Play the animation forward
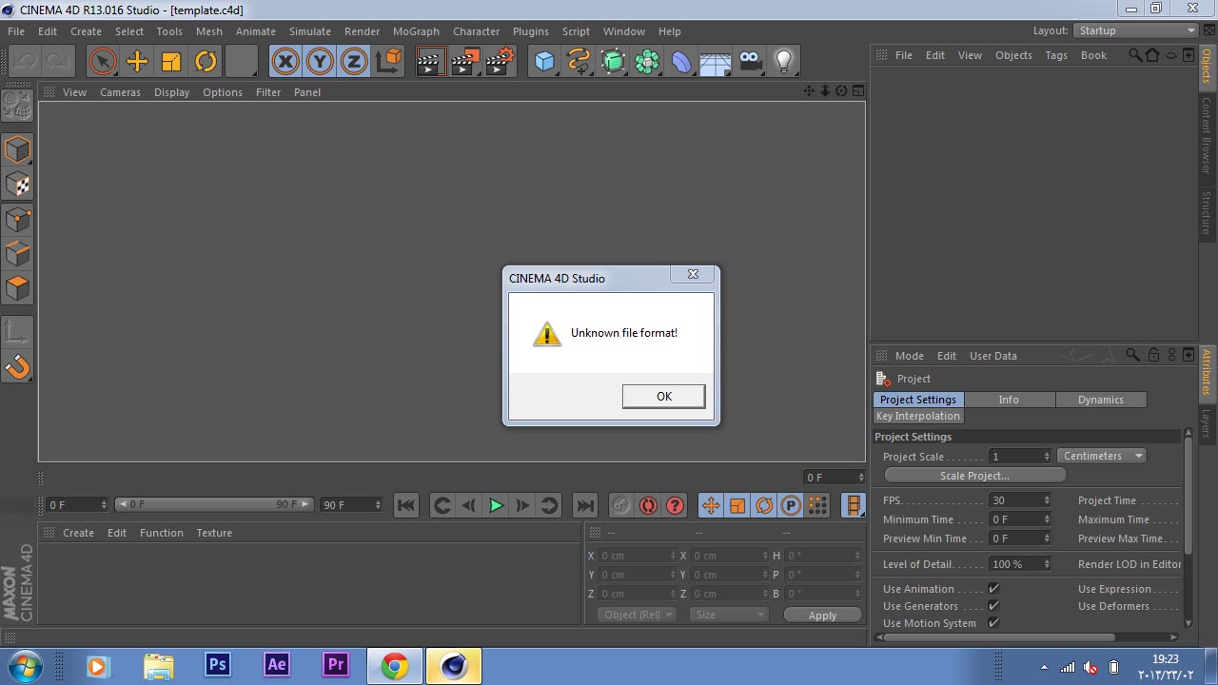This screenshot has width=1218, height=685. (x=496, y=505)
